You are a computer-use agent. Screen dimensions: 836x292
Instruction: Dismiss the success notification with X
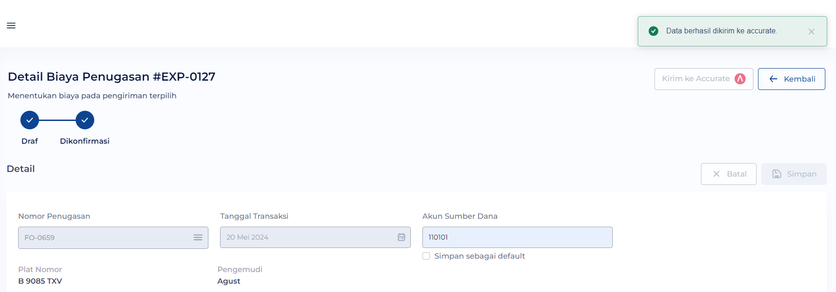click(811, 32)
